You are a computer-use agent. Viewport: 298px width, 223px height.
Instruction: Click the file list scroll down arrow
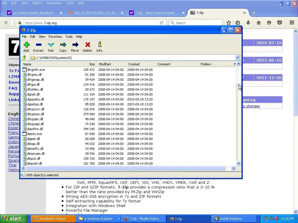pyautogui.click(x=239, y=163)
